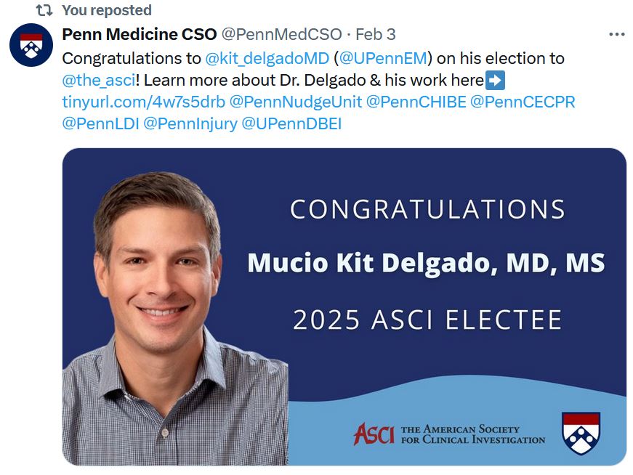Click the right-arrow emoji after 'here'

click(x=496, y=80)
